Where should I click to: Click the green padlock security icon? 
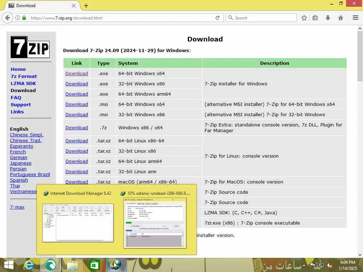(x=24, y=18)
